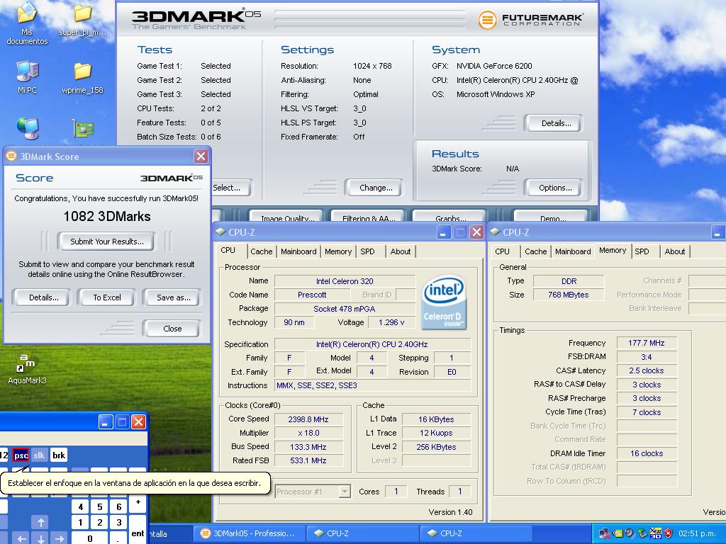Click the circuit board desktop icon below wprime_158
This screenshot has width=726, height=544.
point(84,129)
